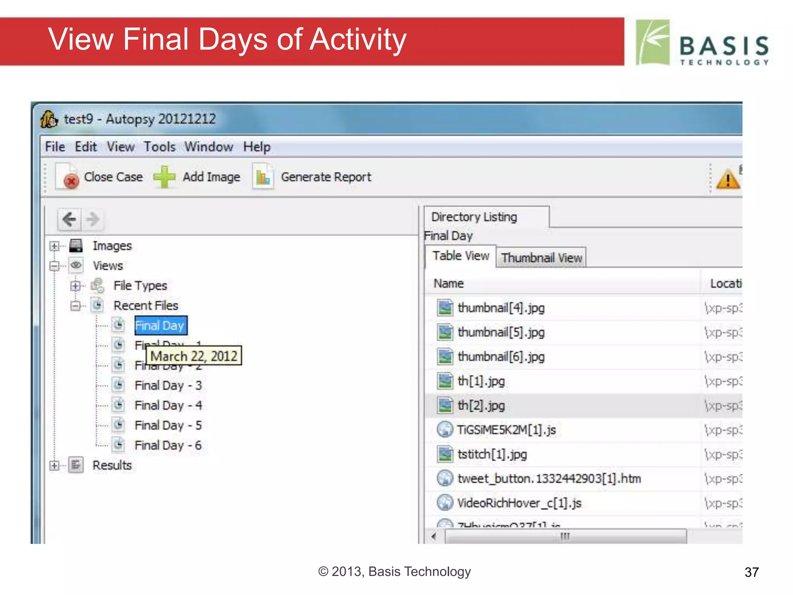Click the image icon of tstitch[1].jpg
793x595 pixels.
click(445, 454)
